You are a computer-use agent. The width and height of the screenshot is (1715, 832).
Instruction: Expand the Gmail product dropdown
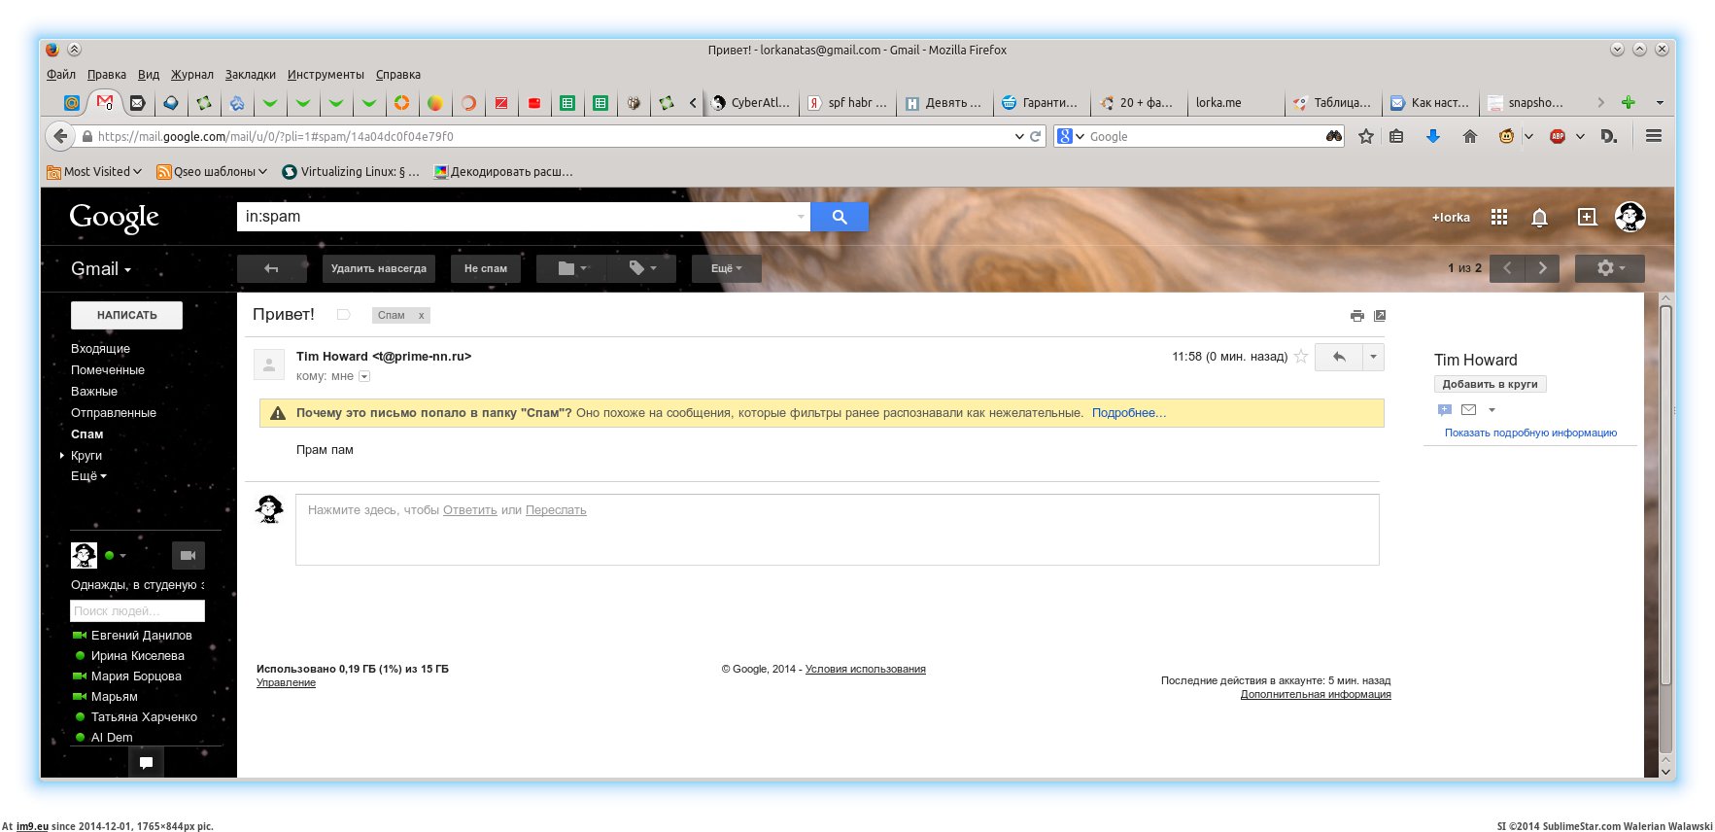[100, 269]
